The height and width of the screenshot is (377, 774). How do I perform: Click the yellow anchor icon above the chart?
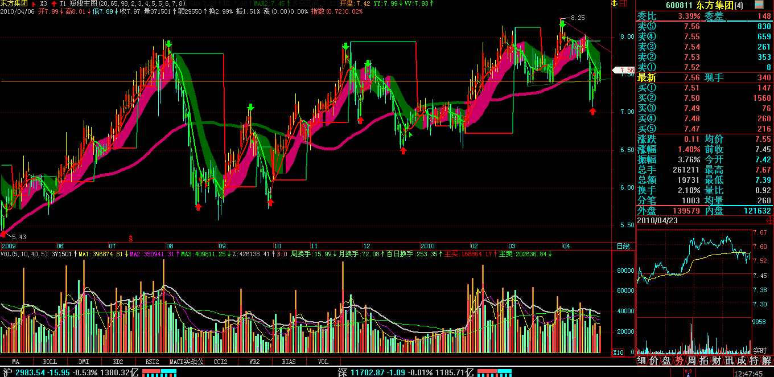(614, 3)
